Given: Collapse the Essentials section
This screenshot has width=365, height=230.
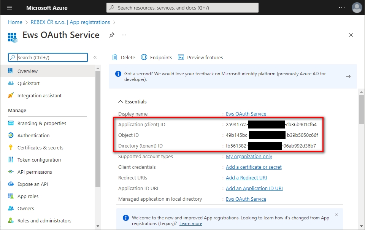Looking at the screenshot, I should tap(121, 102).
